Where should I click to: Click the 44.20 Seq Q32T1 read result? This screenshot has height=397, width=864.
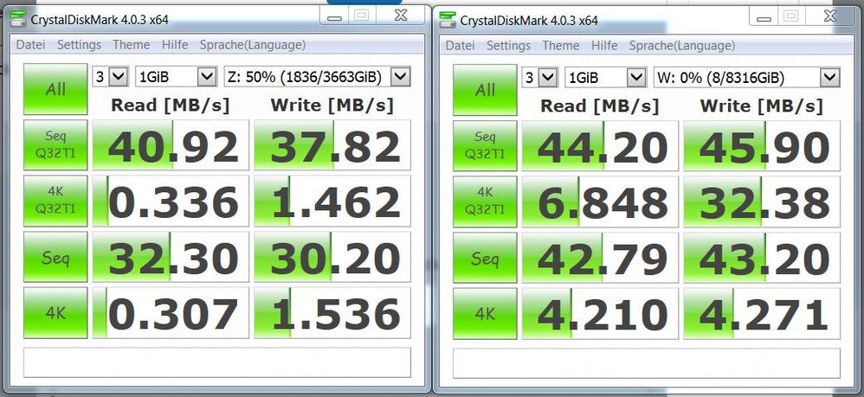[600, 146]
